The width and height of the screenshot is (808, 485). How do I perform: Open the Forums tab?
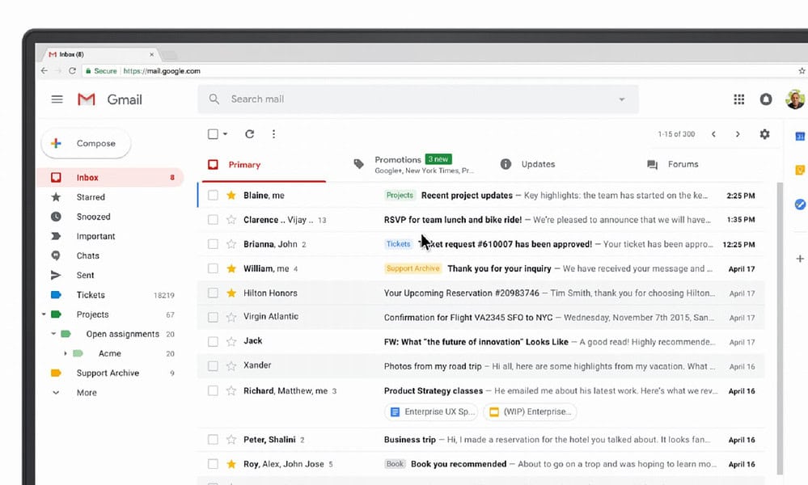pos(682,164)
